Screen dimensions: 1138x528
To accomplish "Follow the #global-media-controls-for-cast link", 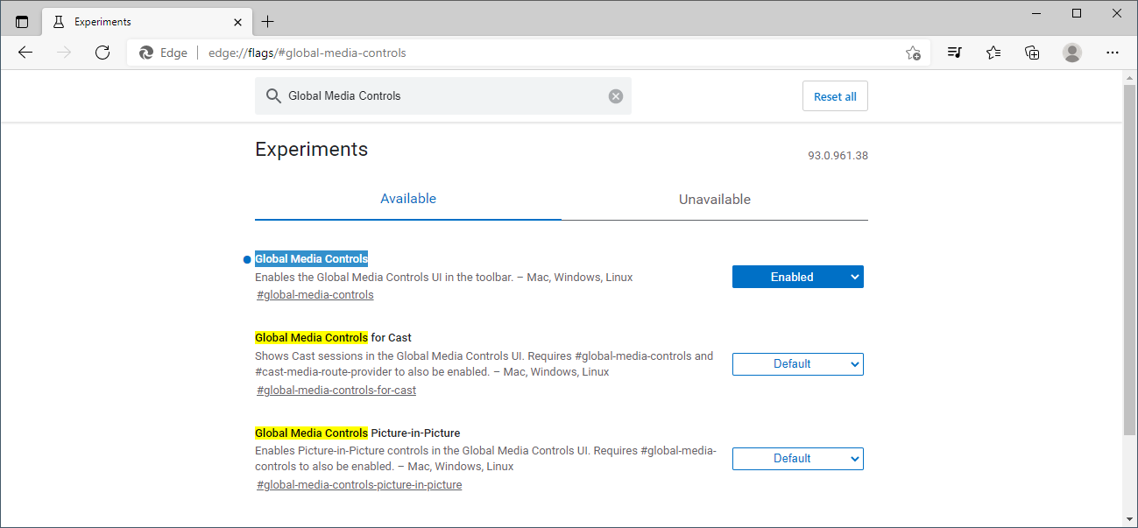I will (336, 391).
